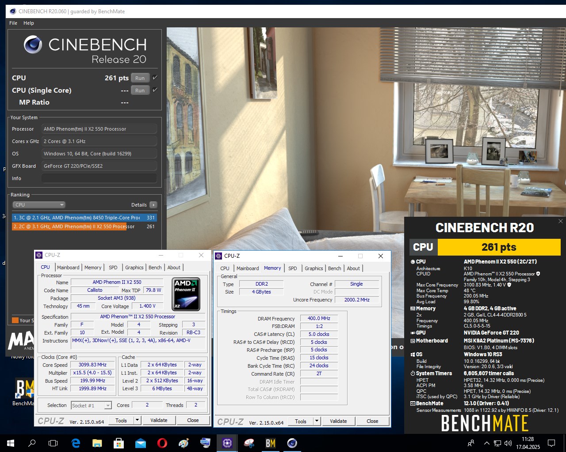Switch to Bench tab in left CPU-Z
Image resolution: width=566 pixels, height=452 pixels.
pyautogui.click(x=155, y=267)
